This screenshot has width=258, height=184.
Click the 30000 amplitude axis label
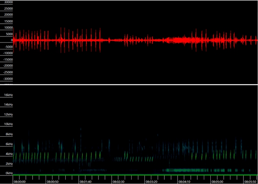7,2
